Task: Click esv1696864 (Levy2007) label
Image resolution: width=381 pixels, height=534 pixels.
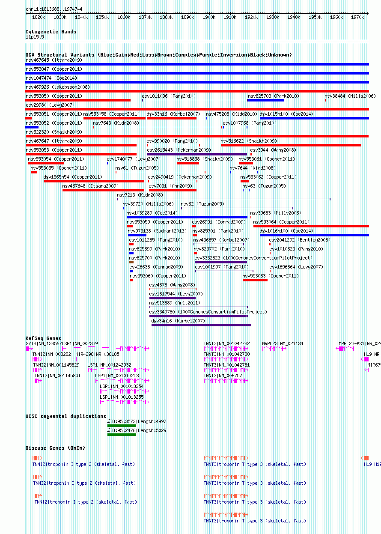Action: point(296,267)
